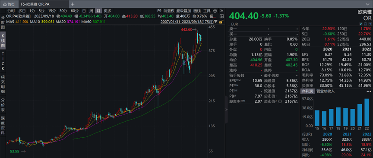Select the 周 weekly period
This screenshot has height=158, width=373.
[x=91, y=11]
